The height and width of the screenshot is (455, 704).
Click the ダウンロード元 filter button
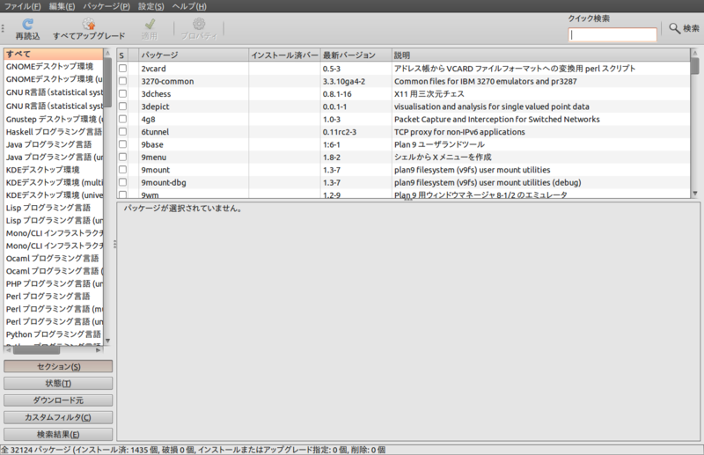pos(58,400)
